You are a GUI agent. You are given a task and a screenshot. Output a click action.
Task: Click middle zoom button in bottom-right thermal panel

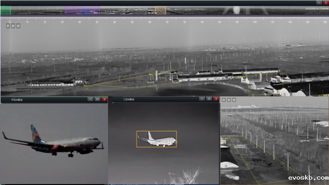coord(229,99)
